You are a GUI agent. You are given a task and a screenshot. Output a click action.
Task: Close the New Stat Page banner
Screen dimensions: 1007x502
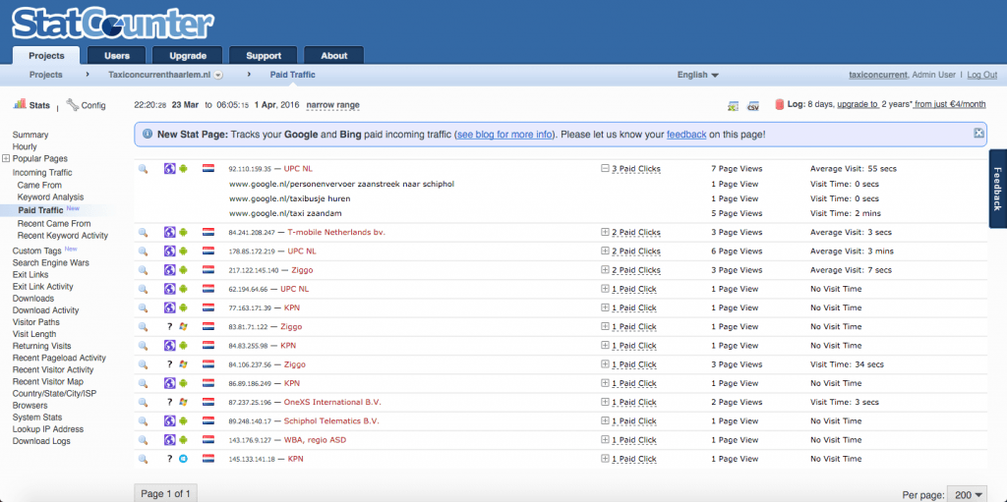978,133
